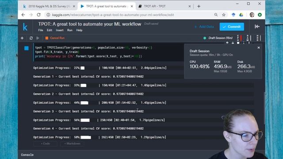Click the TPOTClassifier code line
The height and width of the screenshot is (159, 283).
pyautogui.click(x=93, y=48)
